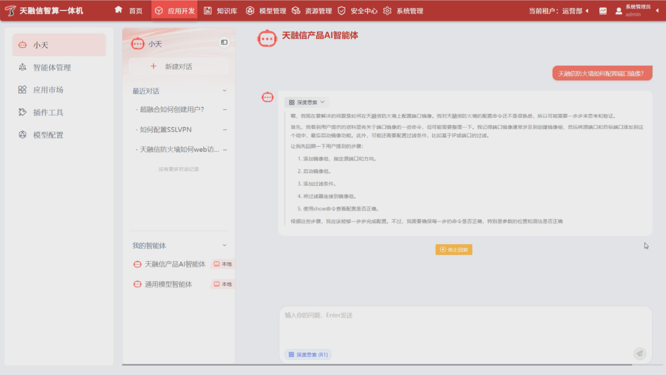Select 小天 in the left sidebar
Screen dimensions: 666x375
coord(41,45)
